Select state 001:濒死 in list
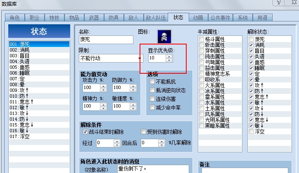The width and height of the screenshot is (299, 173). tap(39, 44)
